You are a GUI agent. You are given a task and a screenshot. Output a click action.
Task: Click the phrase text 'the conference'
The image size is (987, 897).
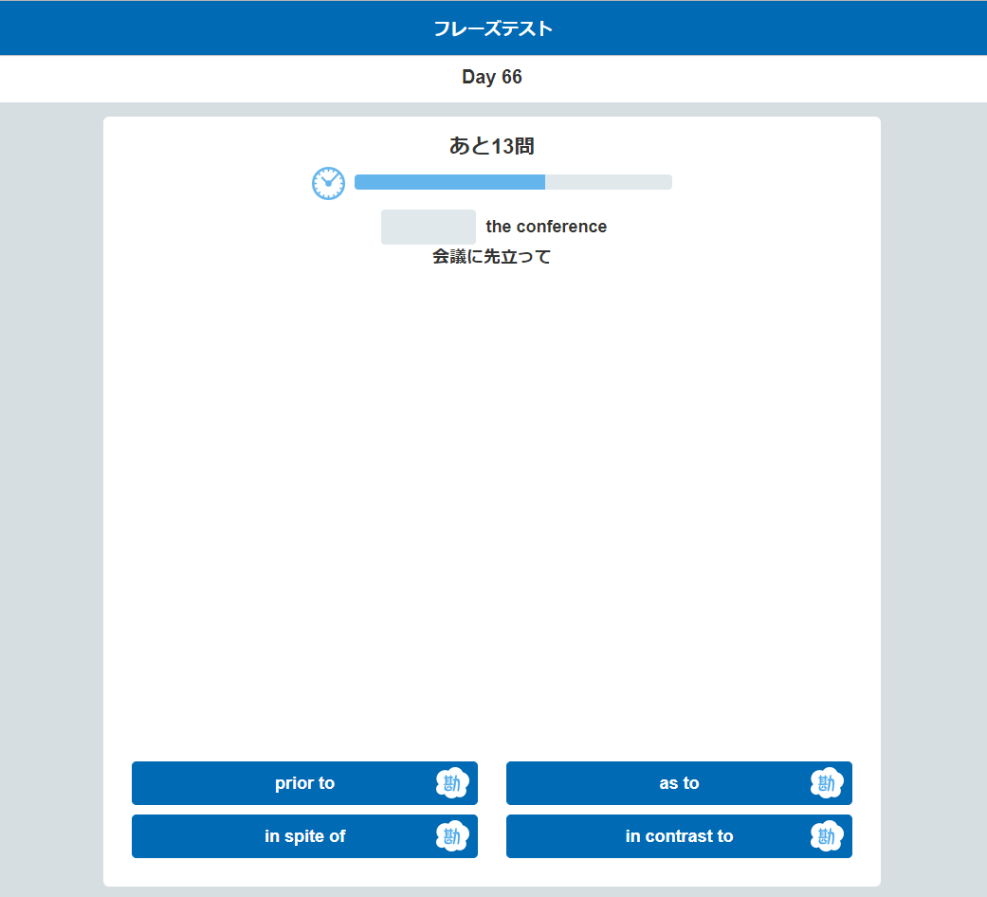(546, 227)
